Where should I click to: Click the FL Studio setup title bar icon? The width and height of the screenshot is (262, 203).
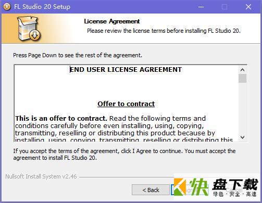pyautogui.click(x=7, y=7)
